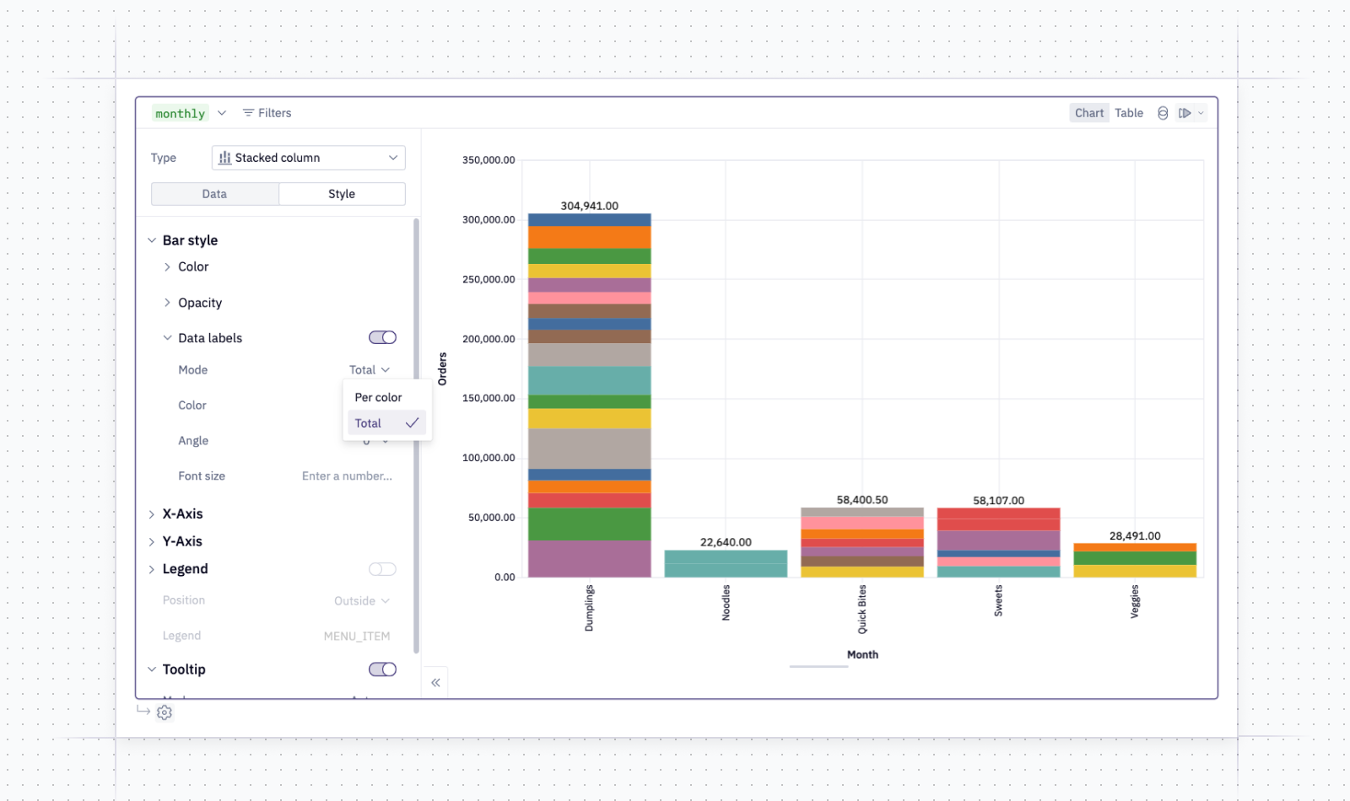Open the monthly dataframe dropdown chevron

222,113
